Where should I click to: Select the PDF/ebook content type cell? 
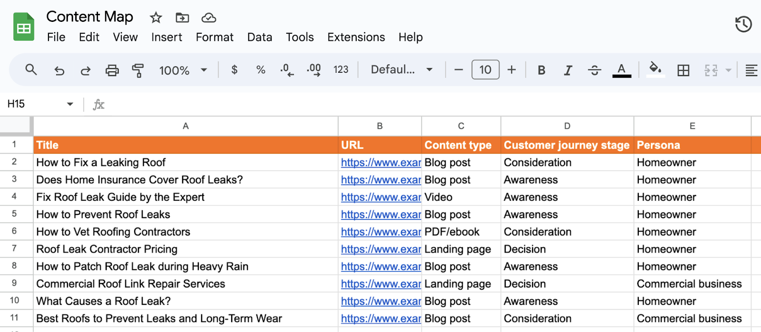[x=461, y=232]
